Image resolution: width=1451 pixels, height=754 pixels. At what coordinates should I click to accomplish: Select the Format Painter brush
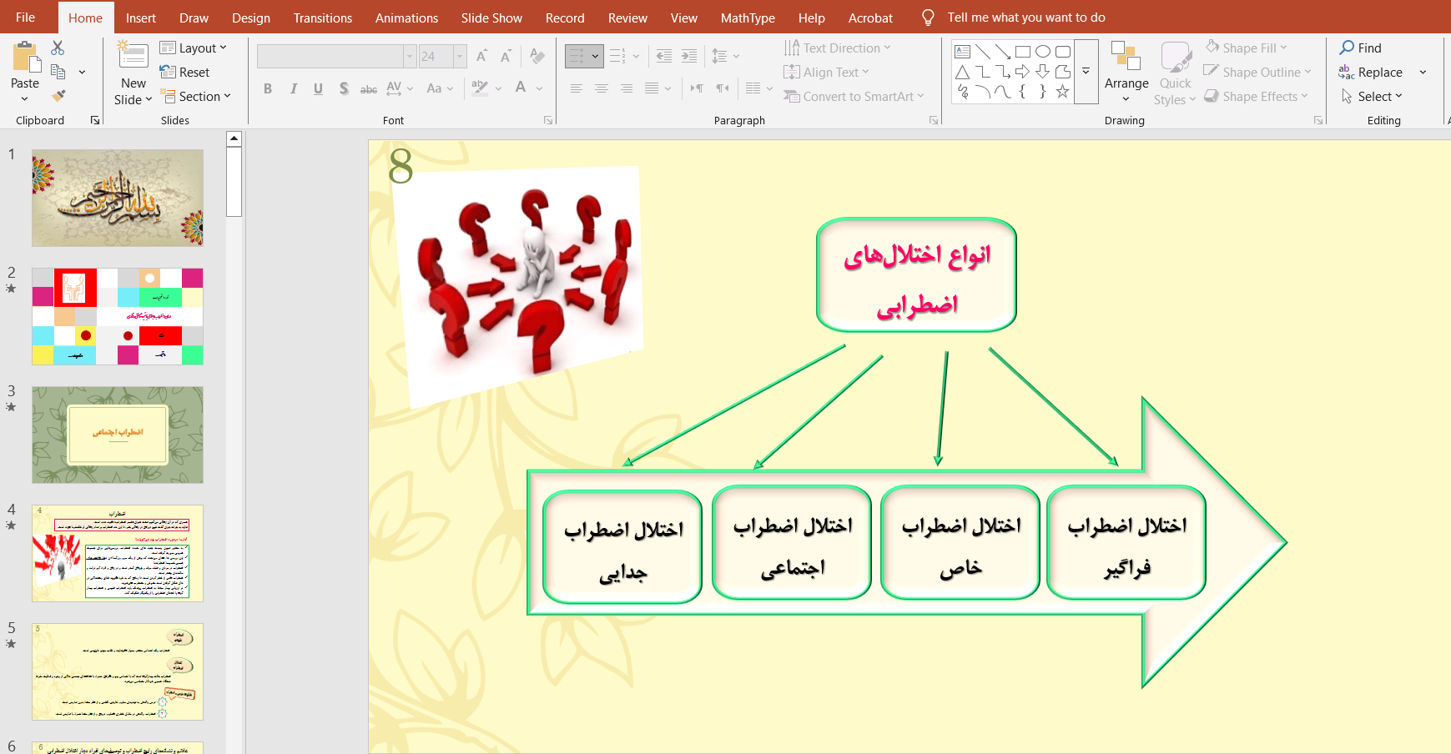(58, 97)
